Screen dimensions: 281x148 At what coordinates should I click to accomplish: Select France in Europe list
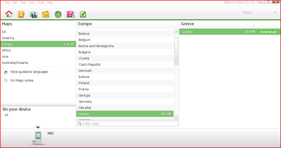125,89
